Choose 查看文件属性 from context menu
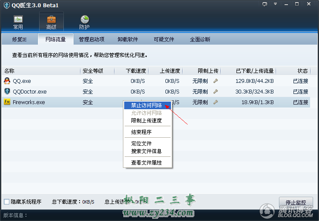The image size is (319, 221). tap(148, 162)
